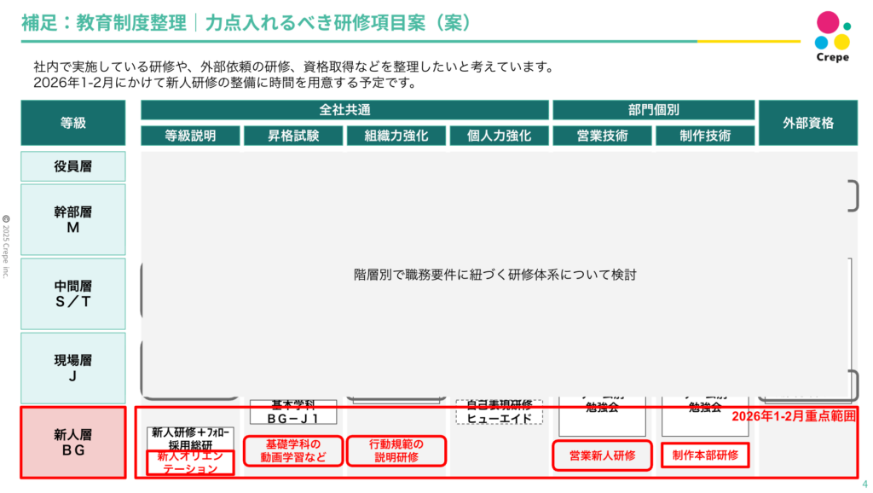Select the 外部資格 header cell
Screen dimensions: 873x493
(808, 123)
